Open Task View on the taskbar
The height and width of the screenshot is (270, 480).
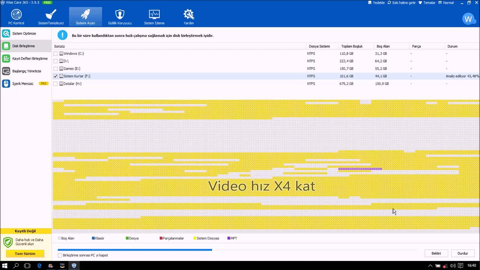[27, 266]
